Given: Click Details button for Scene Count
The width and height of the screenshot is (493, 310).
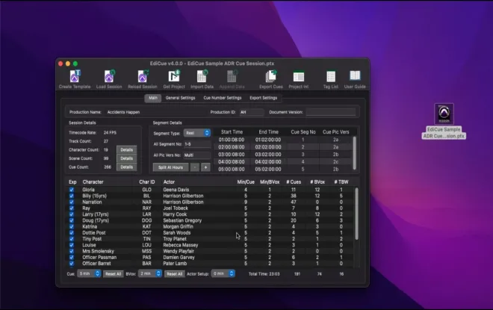Looking at the screenshot, I should (126, 158).
